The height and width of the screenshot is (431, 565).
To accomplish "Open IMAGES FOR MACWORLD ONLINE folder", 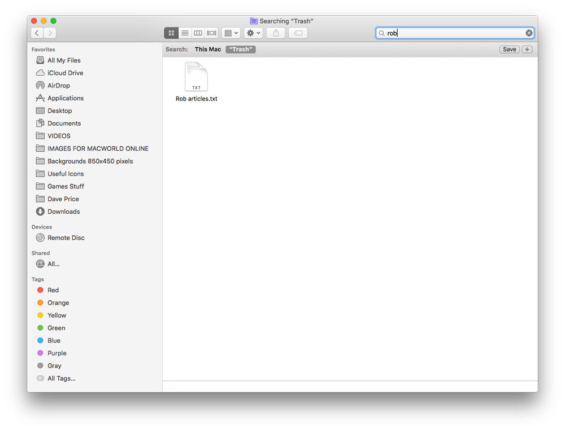I will click(98, 148).
